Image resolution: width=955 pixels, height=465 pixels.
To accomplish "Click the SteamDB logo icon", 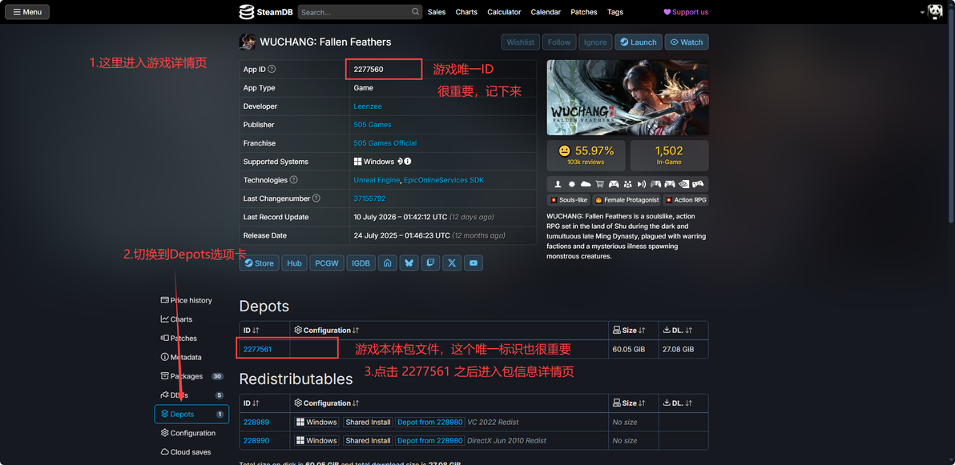I will coord(247,11).
